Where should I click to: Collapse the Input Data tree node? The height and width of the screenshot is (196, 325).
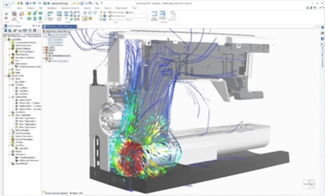pos(6,40)
